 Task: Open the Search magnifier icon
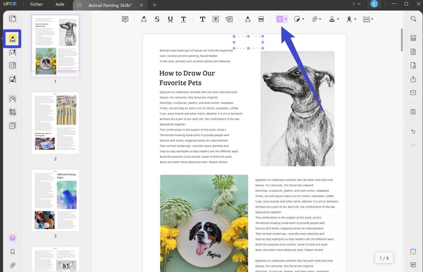413,19
